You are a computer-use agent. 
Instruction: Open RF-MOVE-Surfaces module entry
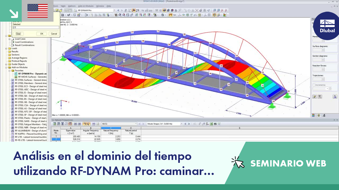point(32,77)
